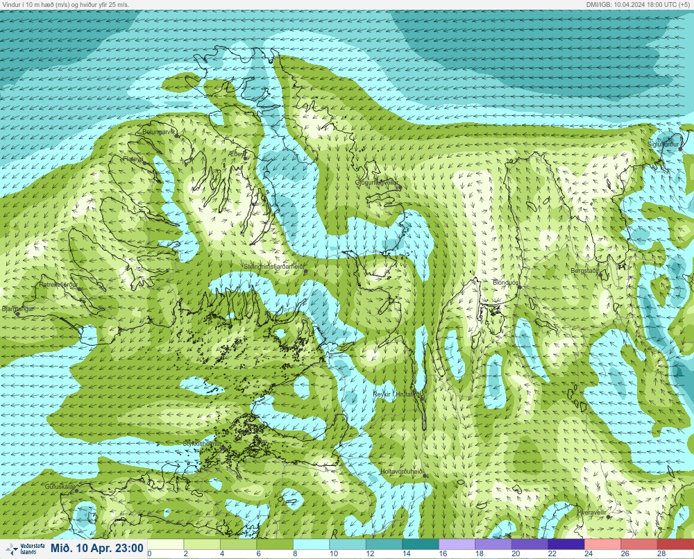Click the lavender 16–18 m/s legend swatch
This screenshot has width=694, height=559.
(457, 544)
